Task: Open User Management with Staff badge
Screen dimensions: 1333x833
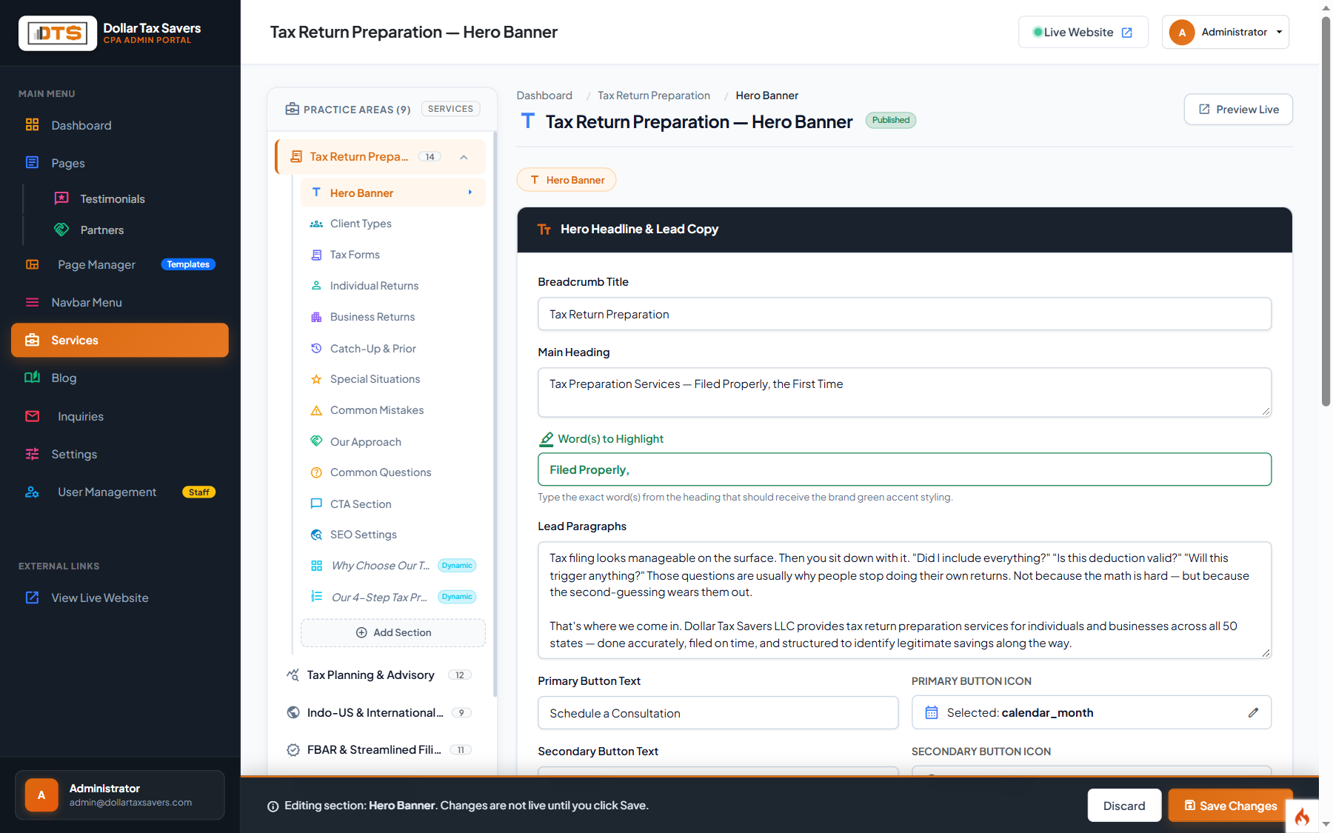Action: tap(119, 492)
